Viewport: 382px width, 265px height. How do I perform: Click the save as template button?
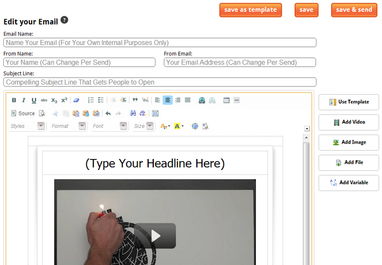click(x=250, y=10)
